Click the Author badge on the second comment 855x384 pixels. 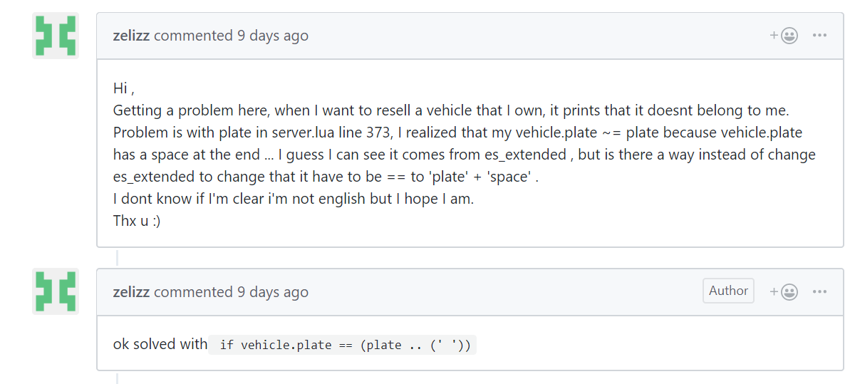728,291
